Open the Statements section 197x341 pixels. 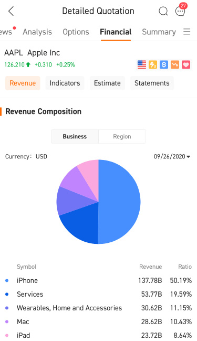152,83
